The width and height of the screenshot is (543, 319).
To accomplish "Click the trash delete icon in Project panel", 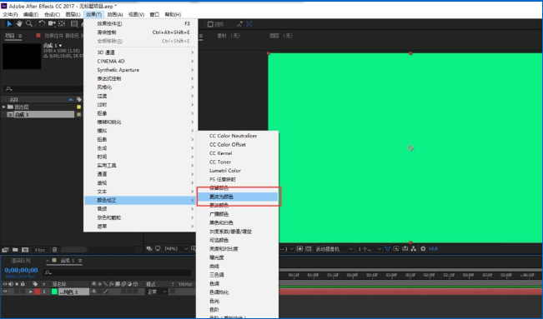I will coord(54,250).
